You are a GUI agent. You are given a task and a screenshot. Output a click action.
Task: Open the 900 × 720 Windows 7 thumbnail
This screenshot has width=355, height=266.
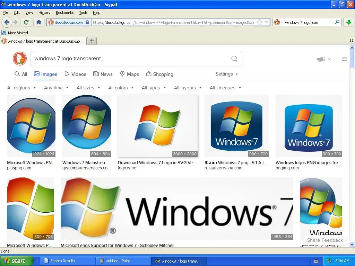pos(236,126)
